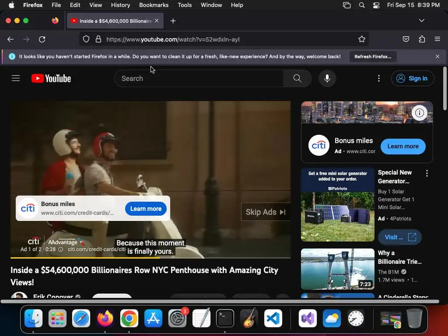Click the Firefox URL address bar
This screenshot has height=336, width=448.
(224, 39)
